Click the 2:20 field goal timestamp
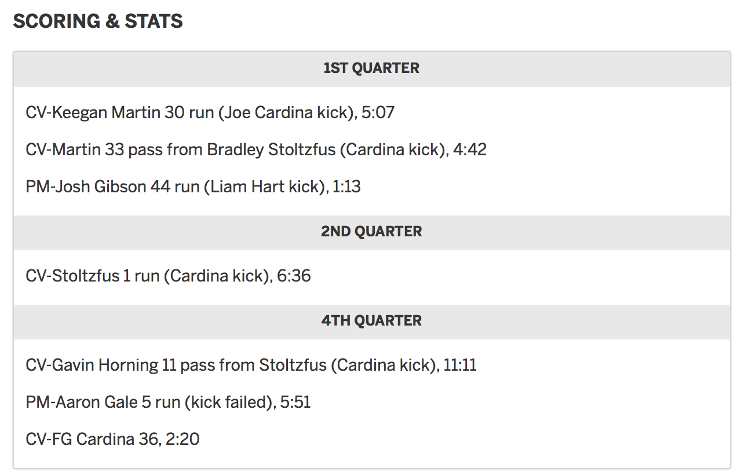745x475 pixels. tap(183, 439)
